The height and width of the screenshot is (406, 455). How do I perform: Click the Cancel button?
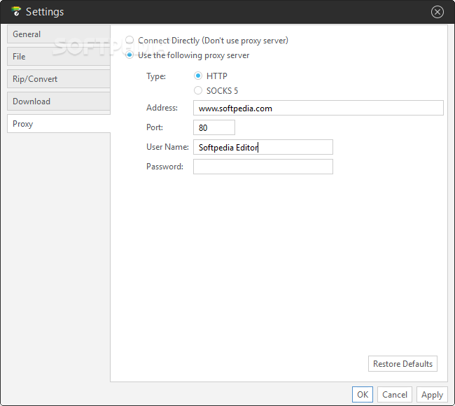(x=395, y=395)
